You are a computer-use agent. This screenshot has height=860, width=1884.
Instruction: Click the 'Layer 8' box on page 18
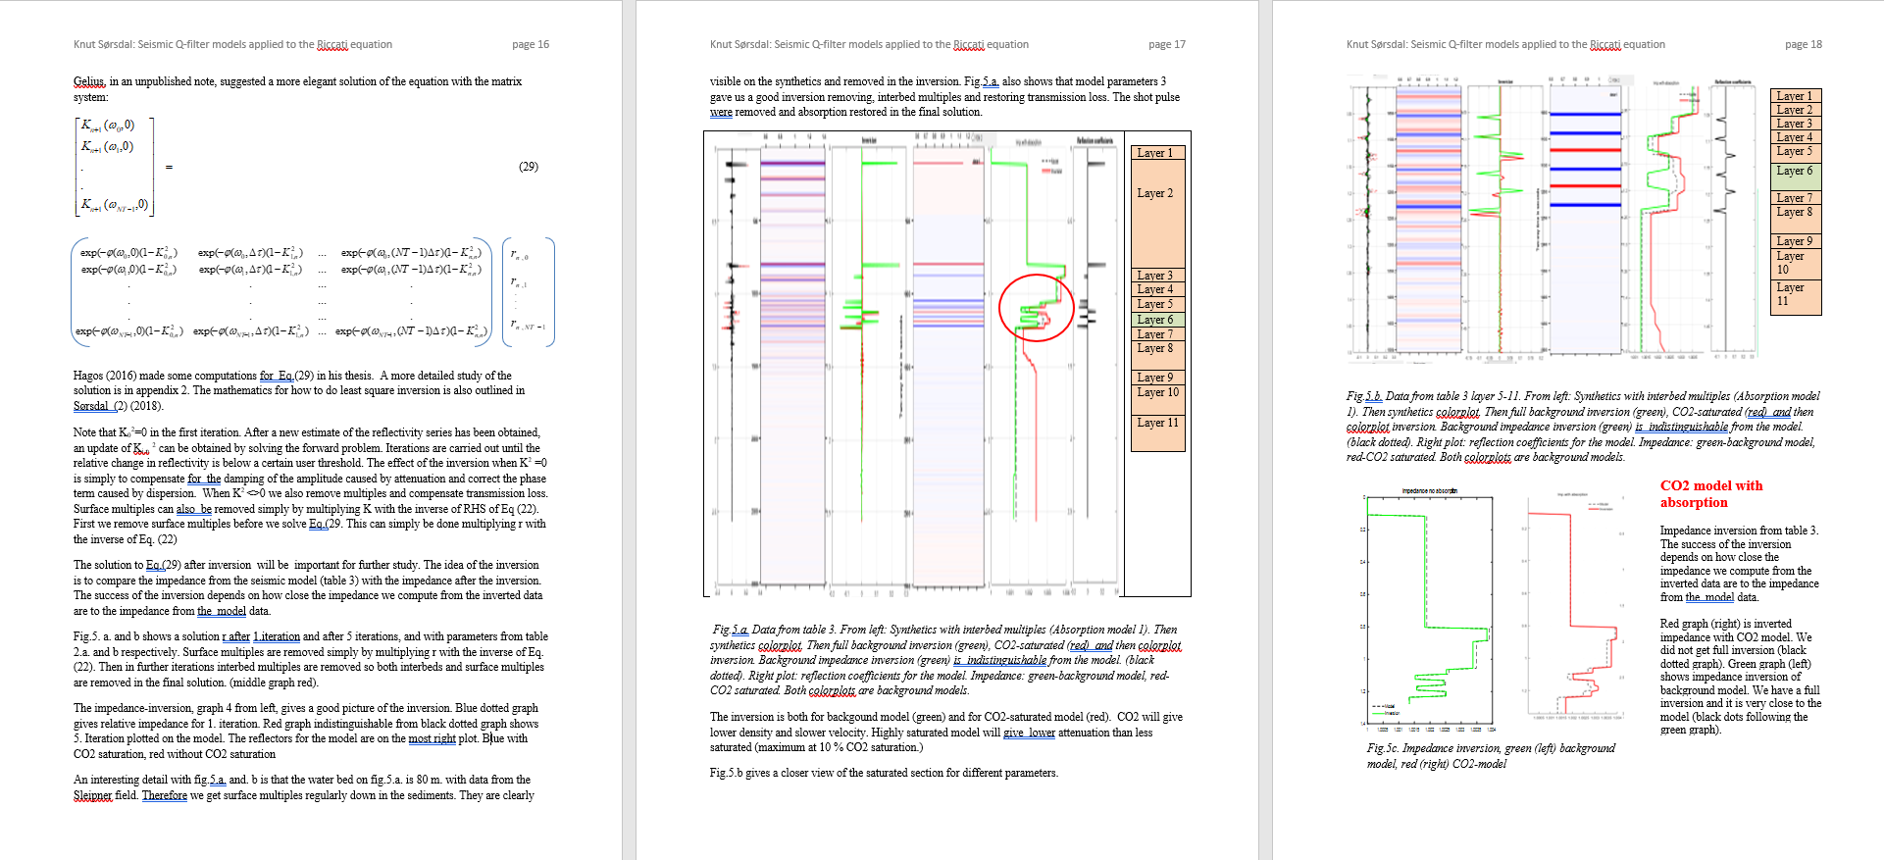[1796, 219]
